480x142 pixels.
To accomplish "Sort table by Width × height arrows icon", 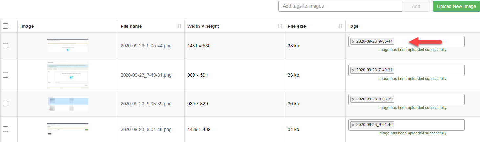I will coord(280,26).
